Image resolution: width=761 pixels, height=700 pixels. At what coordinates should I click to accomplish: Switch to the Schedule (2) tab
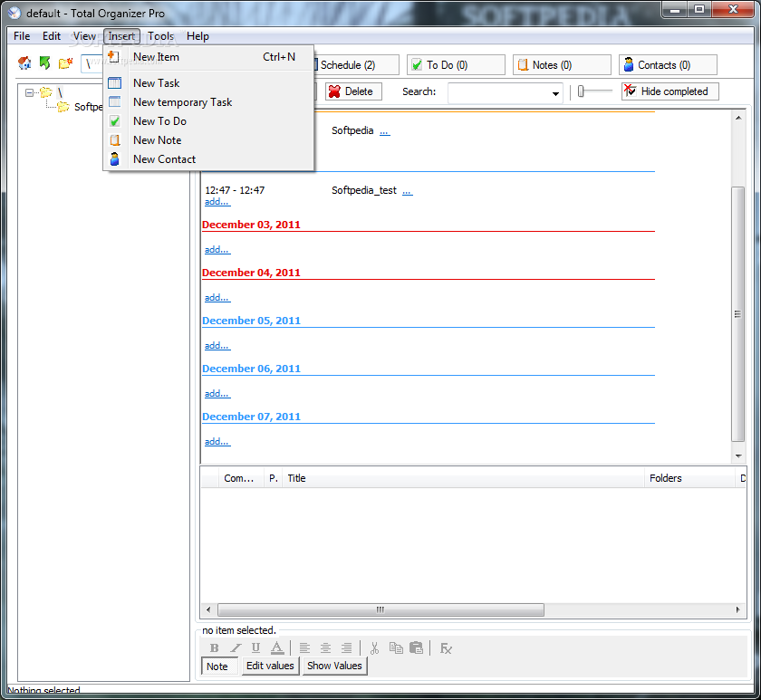[357, 64]
